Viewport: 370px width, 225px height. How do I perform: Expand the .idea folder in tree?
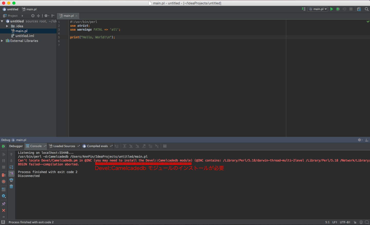point(7,26)
